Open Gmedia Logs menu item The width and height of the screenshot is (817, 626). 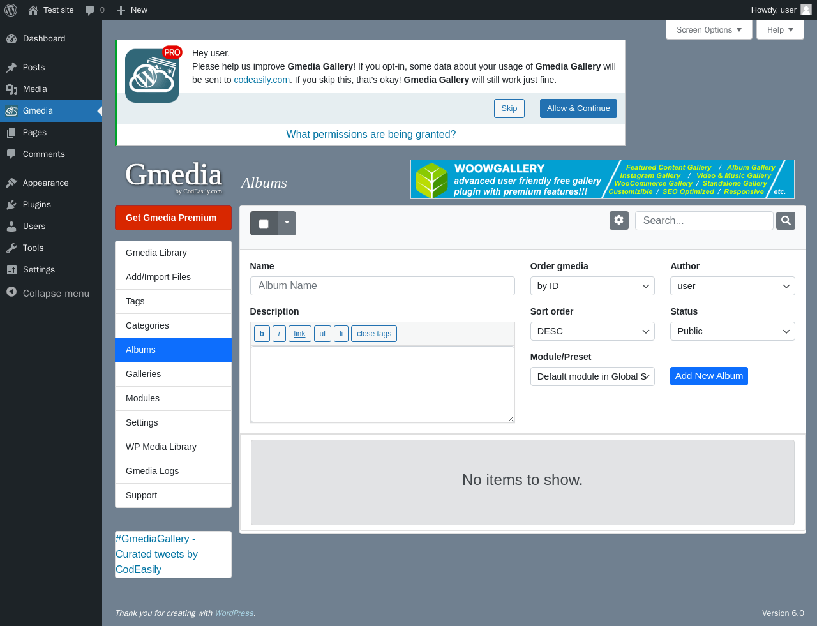coord(173,471)
